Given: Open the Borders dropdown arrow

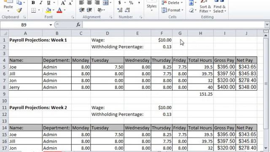Looking at the screenshot, I should click(39, 10).
